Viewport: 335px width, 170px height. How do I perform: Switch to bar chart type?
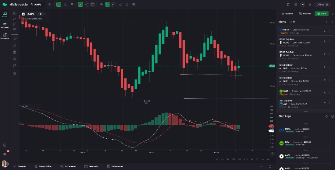tap(102, 4)
